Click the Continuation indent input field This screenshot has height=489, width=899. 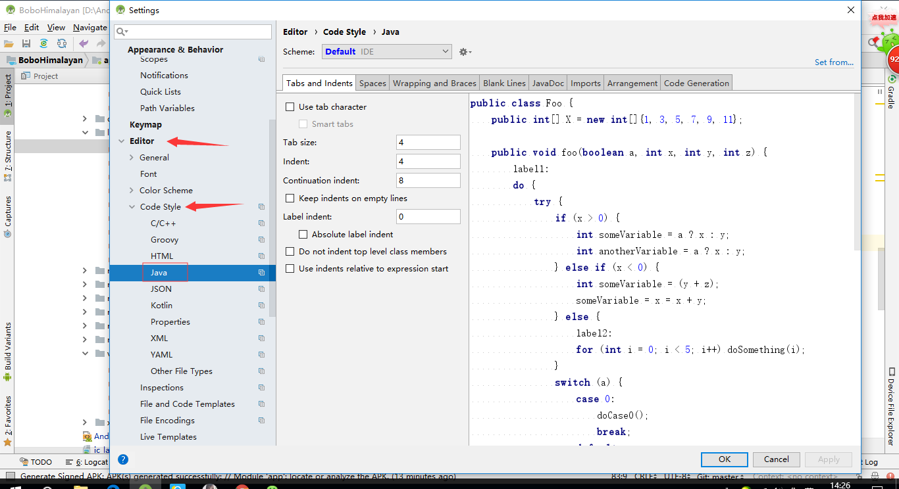click(x=428, y=180)
